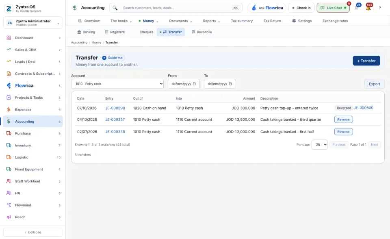Image resolution: width=390 pixels, height=239 pixels.
Task: Open the Tax summary tab
Action: (x=242, y=21)
